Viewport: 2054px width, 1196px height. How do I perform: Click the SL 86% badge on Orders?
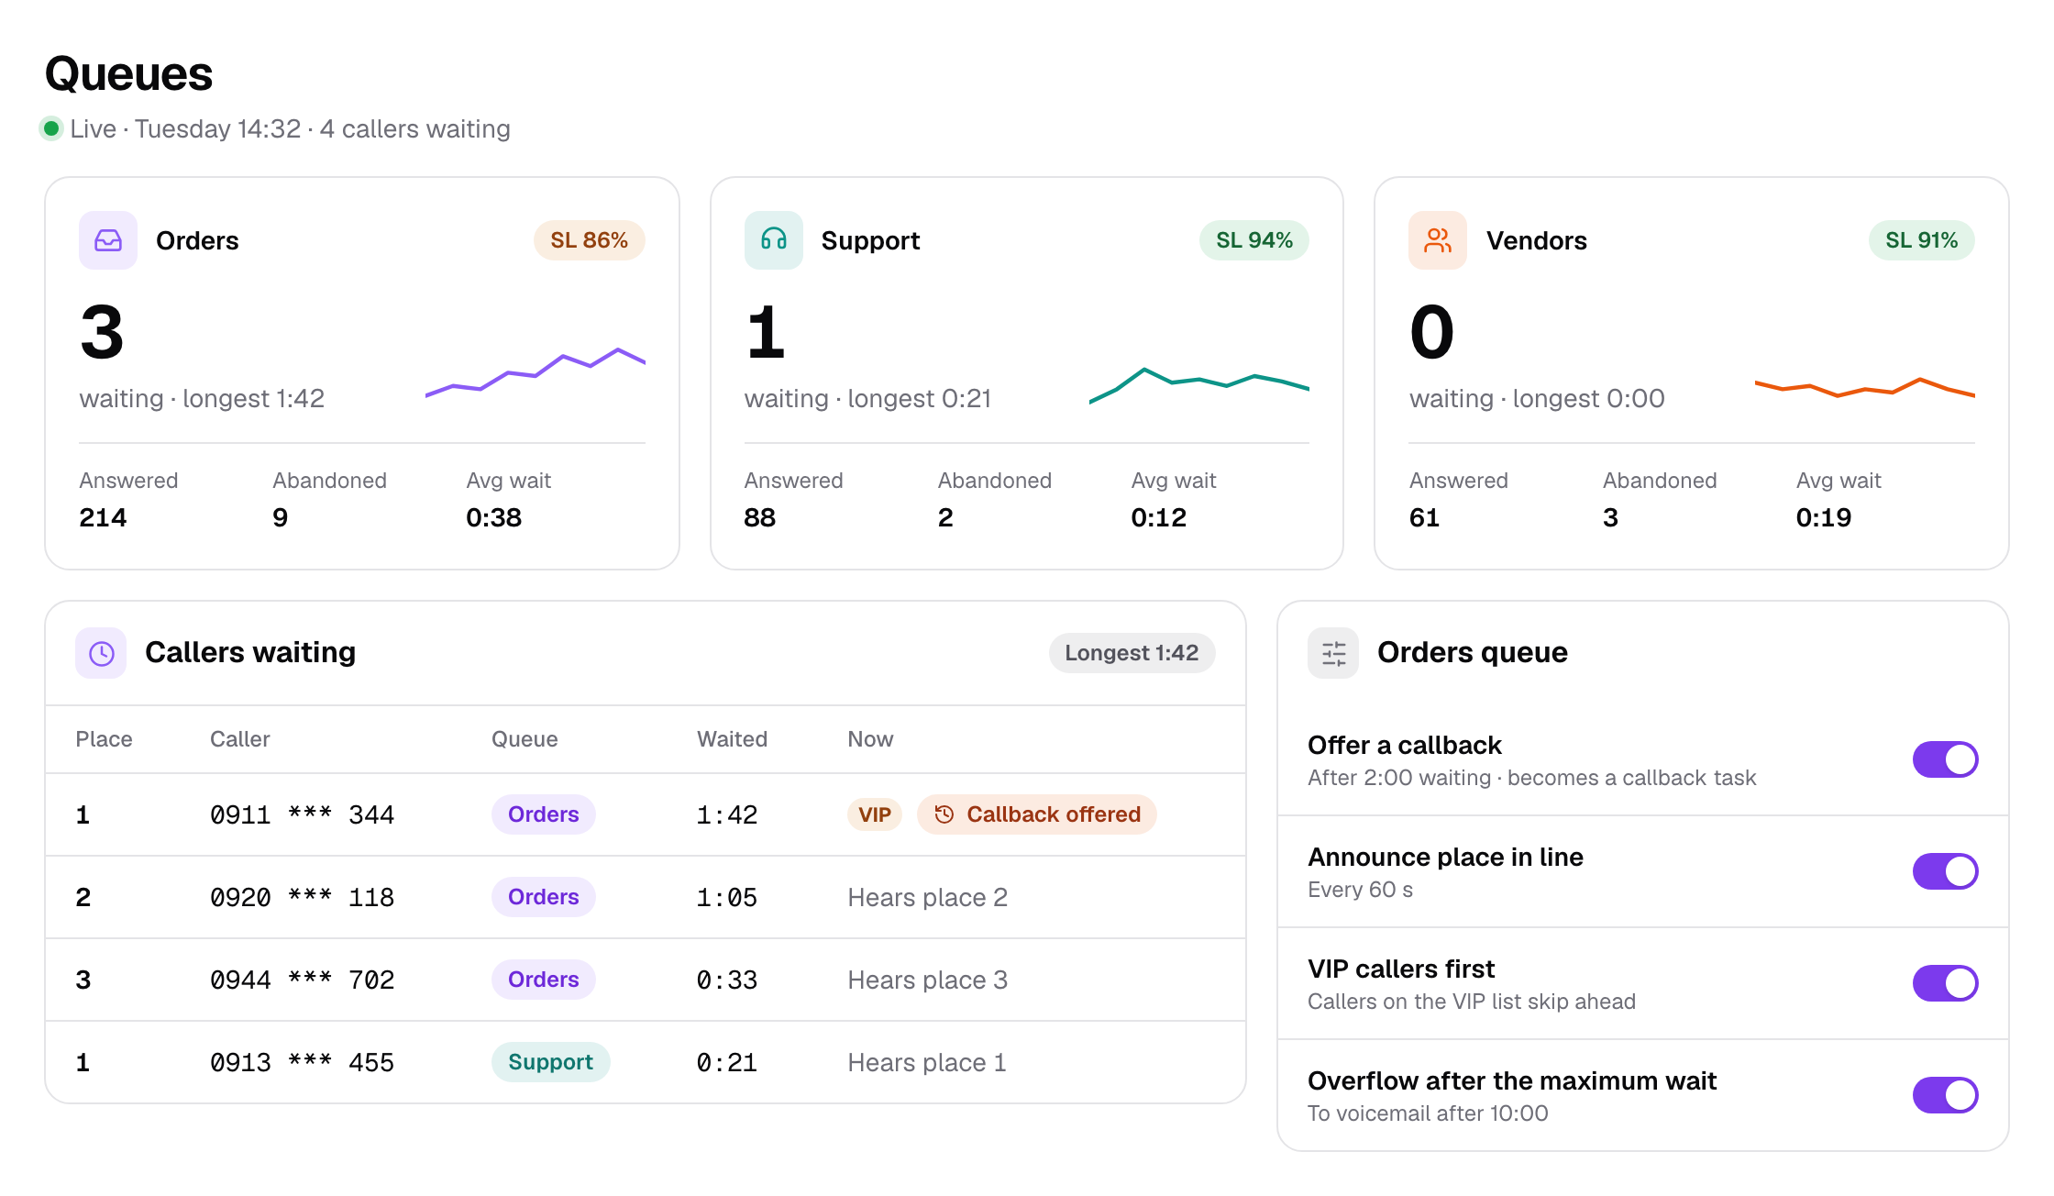(x=589, y=240)
